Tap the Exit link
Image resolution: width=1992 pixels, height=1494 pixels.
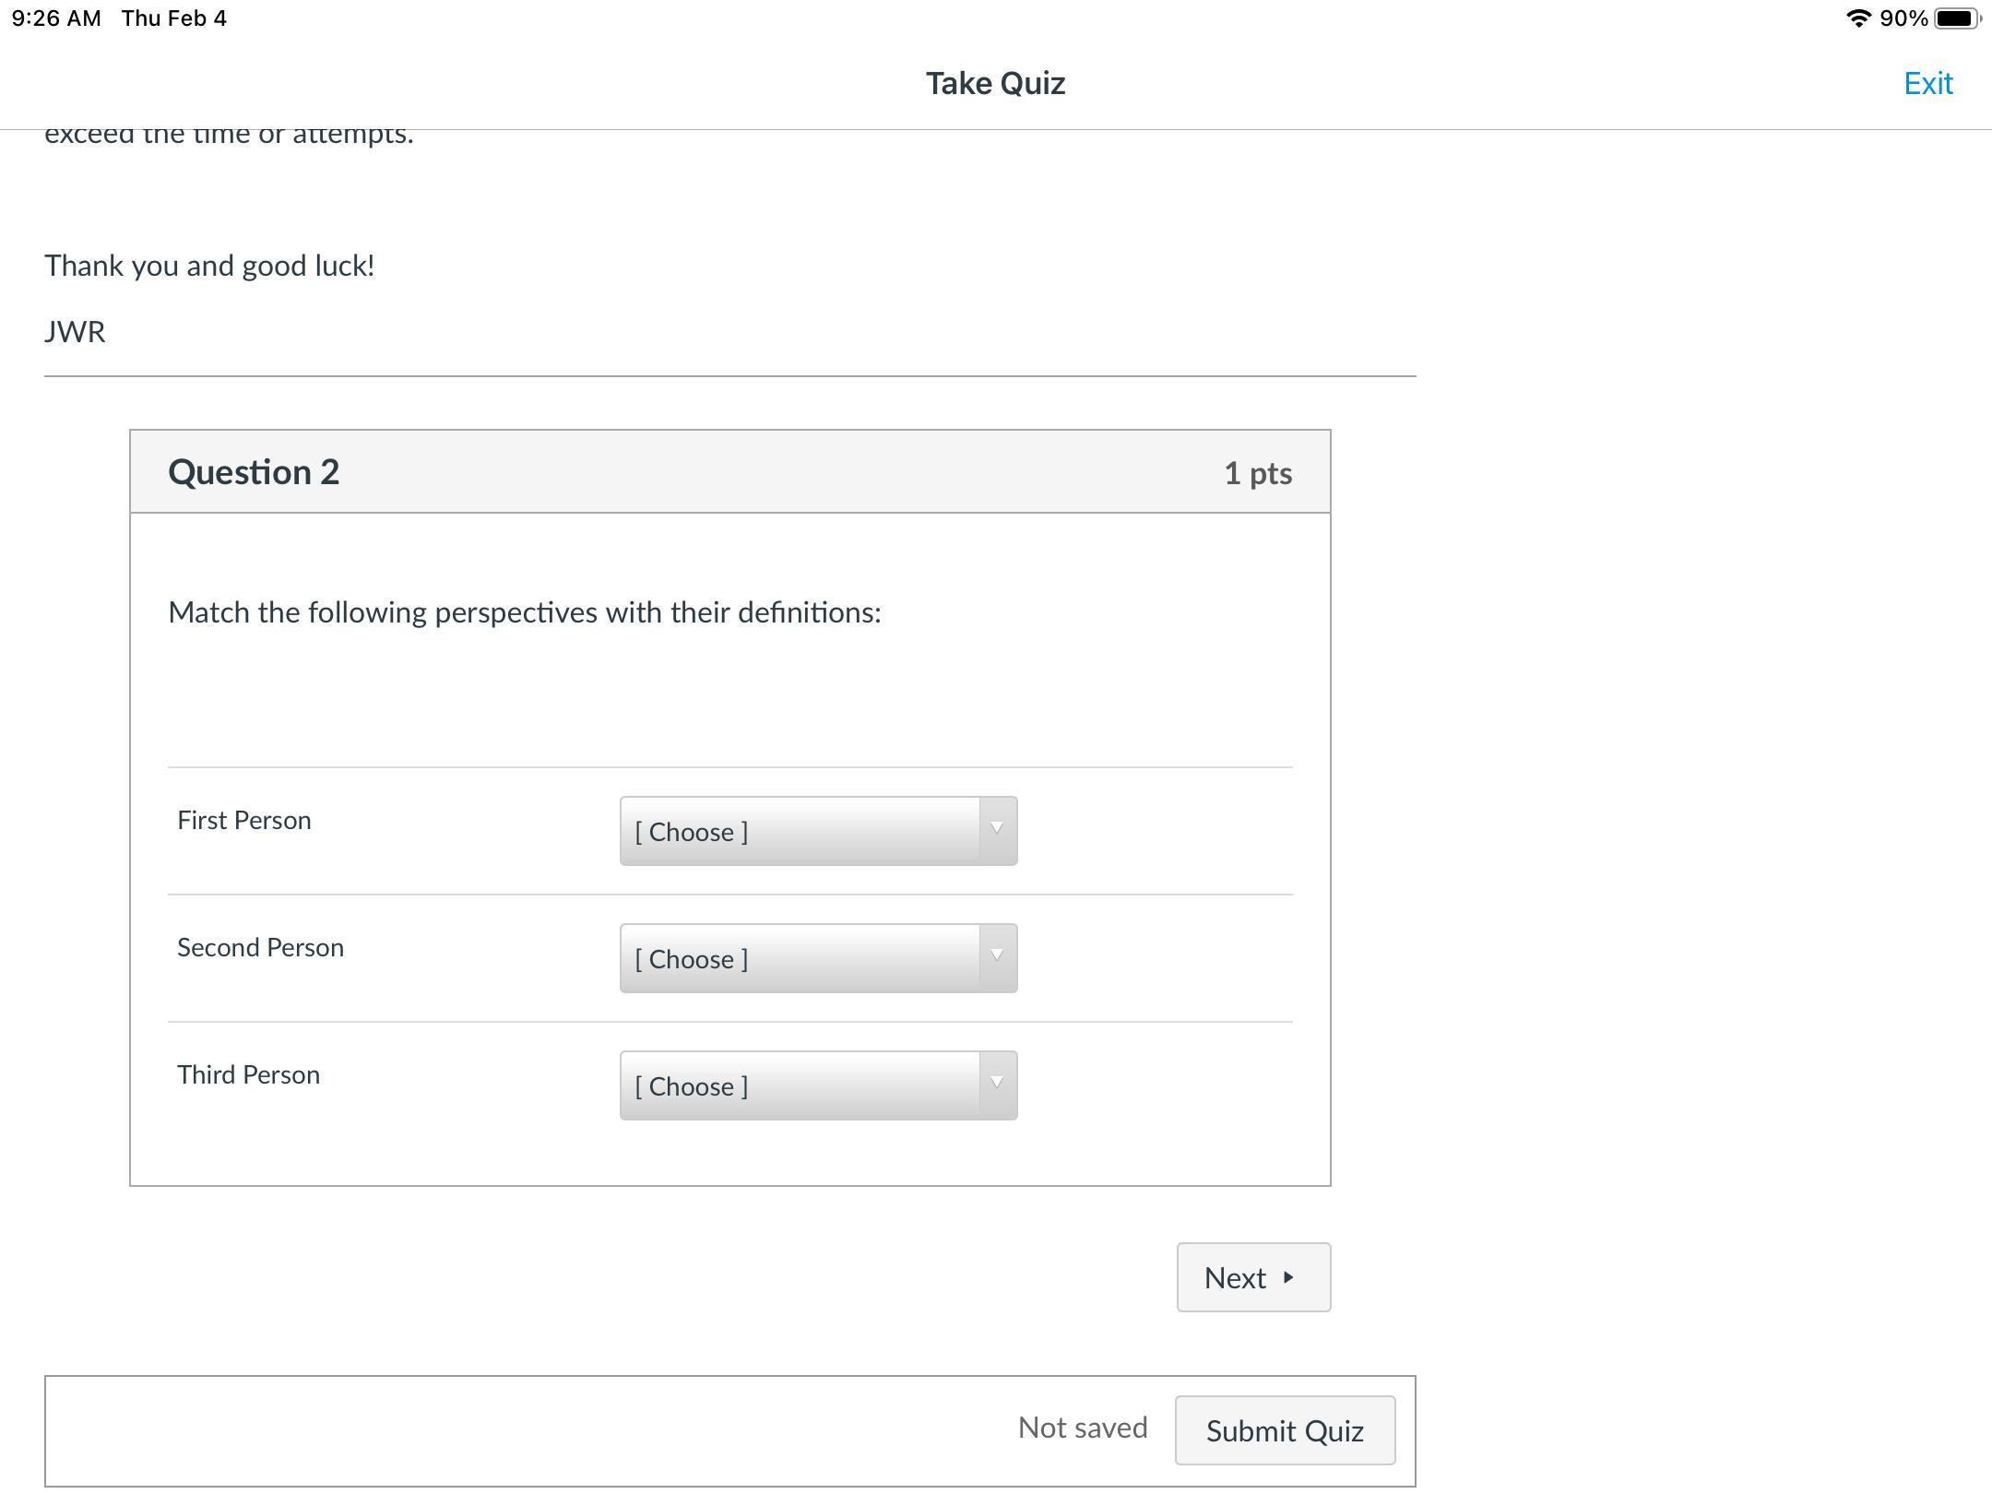click(x=1927, y=84)
